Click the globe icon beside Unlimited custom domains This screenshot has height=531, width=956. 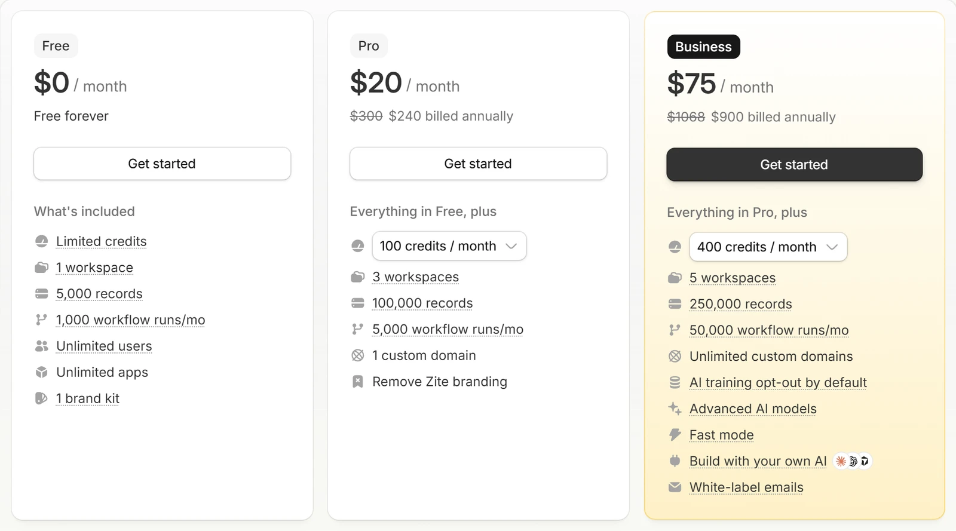(x=675, y=357)
